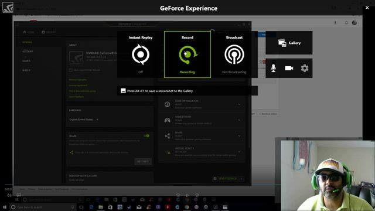Select Account in settings sidebar
The image size is (375, 211).
coord(28,52)
